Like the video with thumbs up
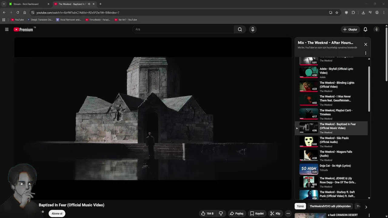388x218 pixels. coord(207,213)
